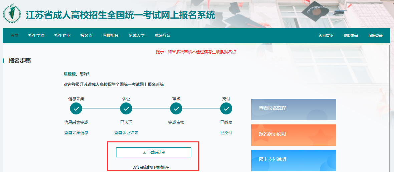Go to 招生专业 in navigation bar
Screen dimensions: 394x172
62,36
